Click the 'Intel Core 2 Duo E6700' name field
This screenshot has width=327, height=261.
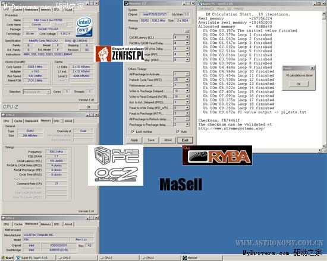tap(48, 20)
